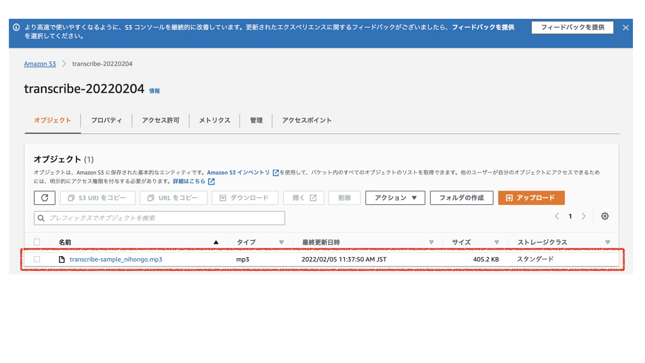
Task: Click the refresh objects icon button
Action: (44, 198)
